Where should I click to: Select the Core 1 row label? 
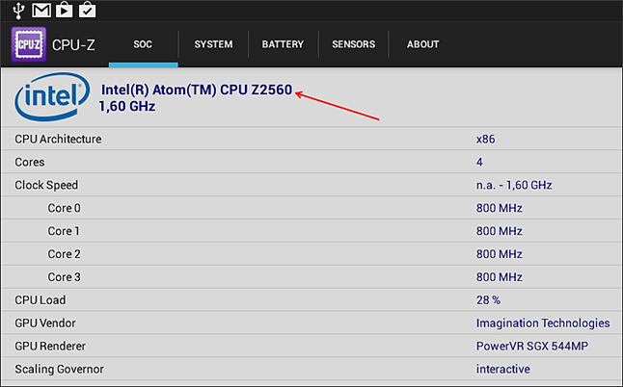[x=64, y=231]
